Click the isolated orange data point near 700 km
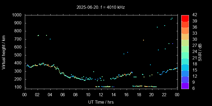The height and width of the screenshot is (106, 212). tap(143, 40)
